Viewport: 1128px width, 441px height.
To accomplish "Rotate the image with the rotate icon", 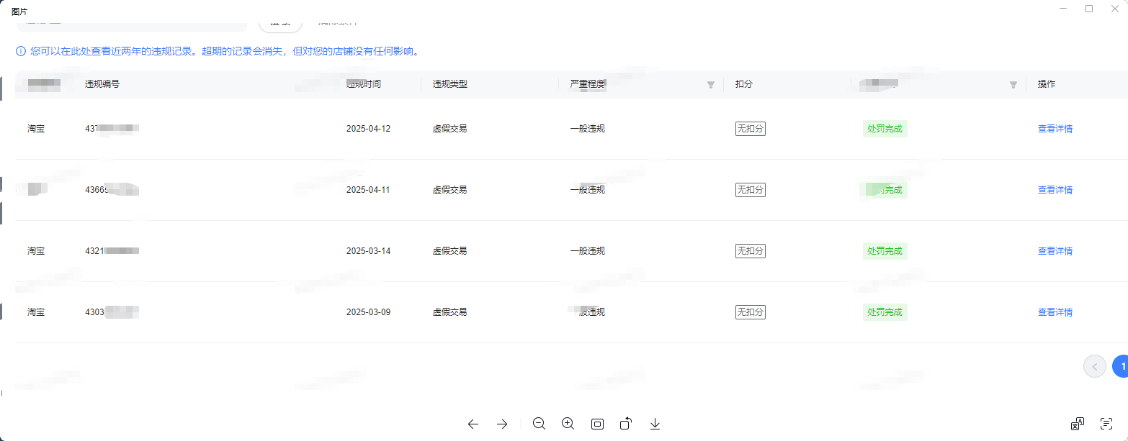I will tap(626, 424).
